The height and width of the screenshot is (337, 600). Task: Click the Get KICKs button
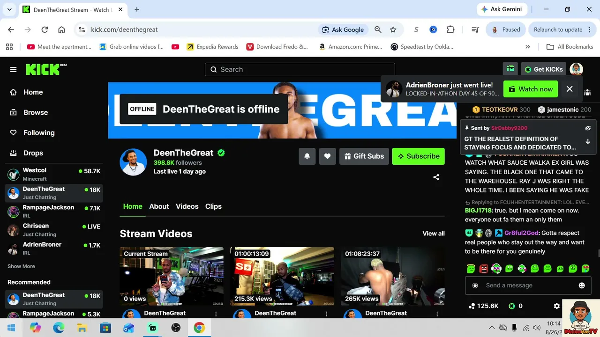pyautogui.click(x=544, y=69)
